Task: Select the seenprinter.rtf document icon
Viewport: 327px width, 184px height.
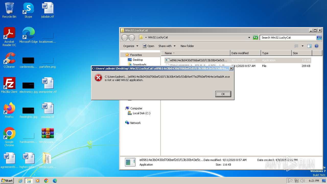Action: point(48,85)
